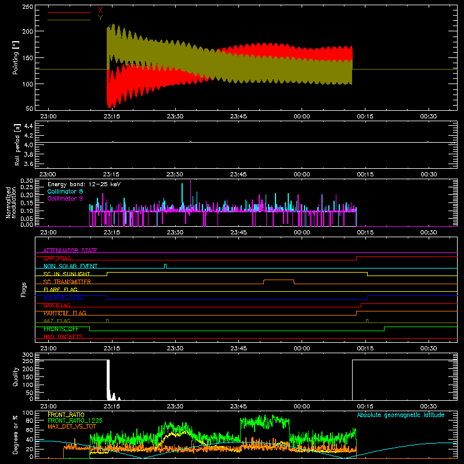Image resolution: width=464 pixels, height=464 pixels.
Task: Select the GAP_FLAG label
Action: tap(57, 258)
